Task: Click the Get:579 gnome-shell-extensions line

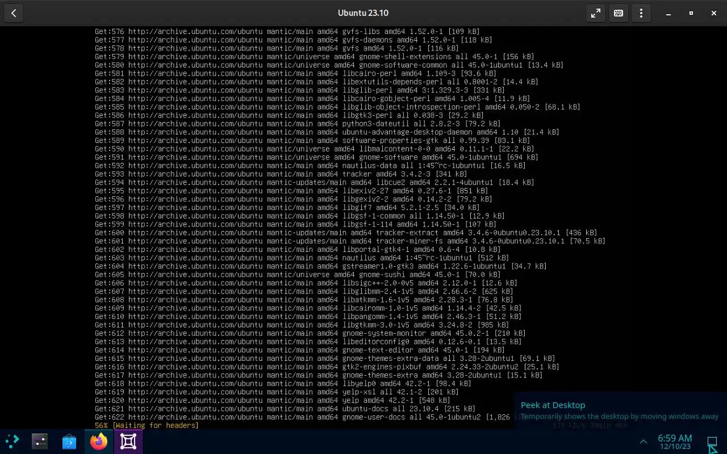Action: tap(314, 57)
